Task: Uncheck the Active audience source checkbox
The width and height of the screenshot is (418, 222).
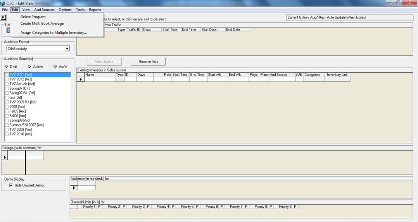Action: coord(29,67)
